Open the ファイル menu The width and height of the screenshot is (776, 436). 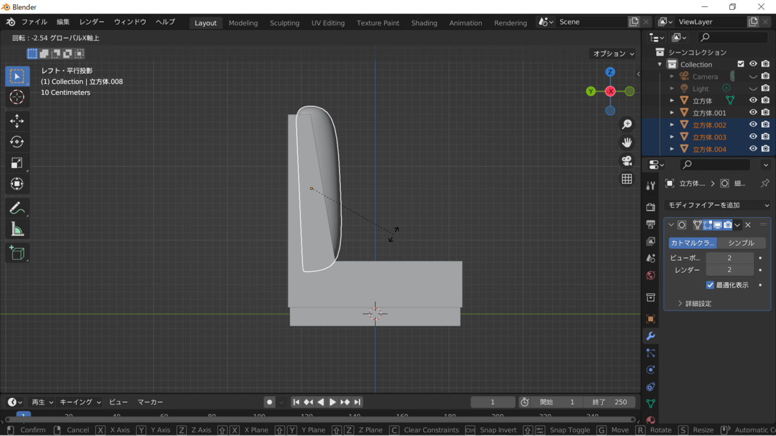[34, 22]
